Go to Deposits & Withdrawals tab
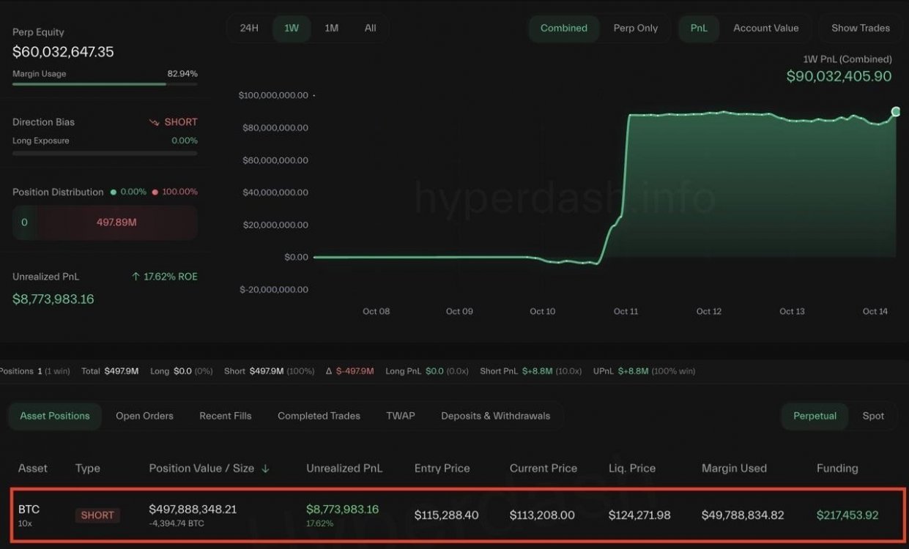Image resolution: width=909 pixels, height=549 pixels. click(x=495, y=416)
